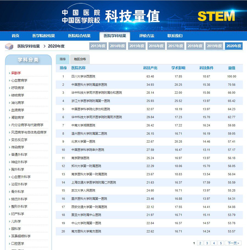The height and width of the screenshot is (250, 247).
Task: Select the 排序 tab above the table
Action: tap(63, 59)
